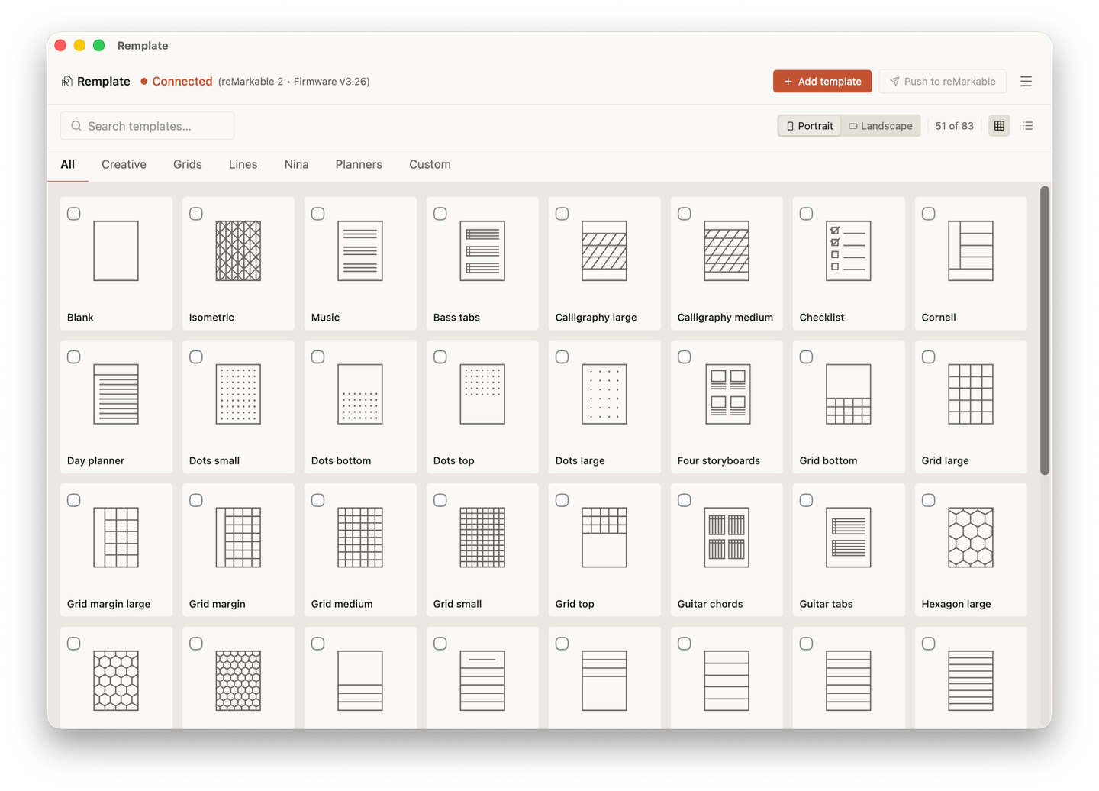Click the 51 of 83 counter

click(954, 126)
